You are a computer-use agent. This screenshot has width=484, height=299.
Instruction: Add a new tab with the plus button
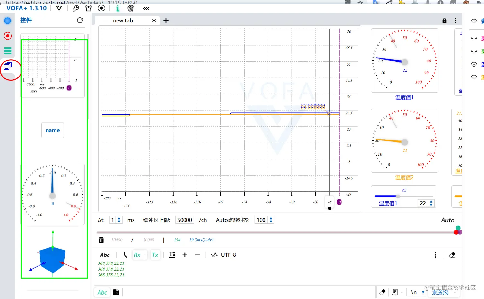166,20
